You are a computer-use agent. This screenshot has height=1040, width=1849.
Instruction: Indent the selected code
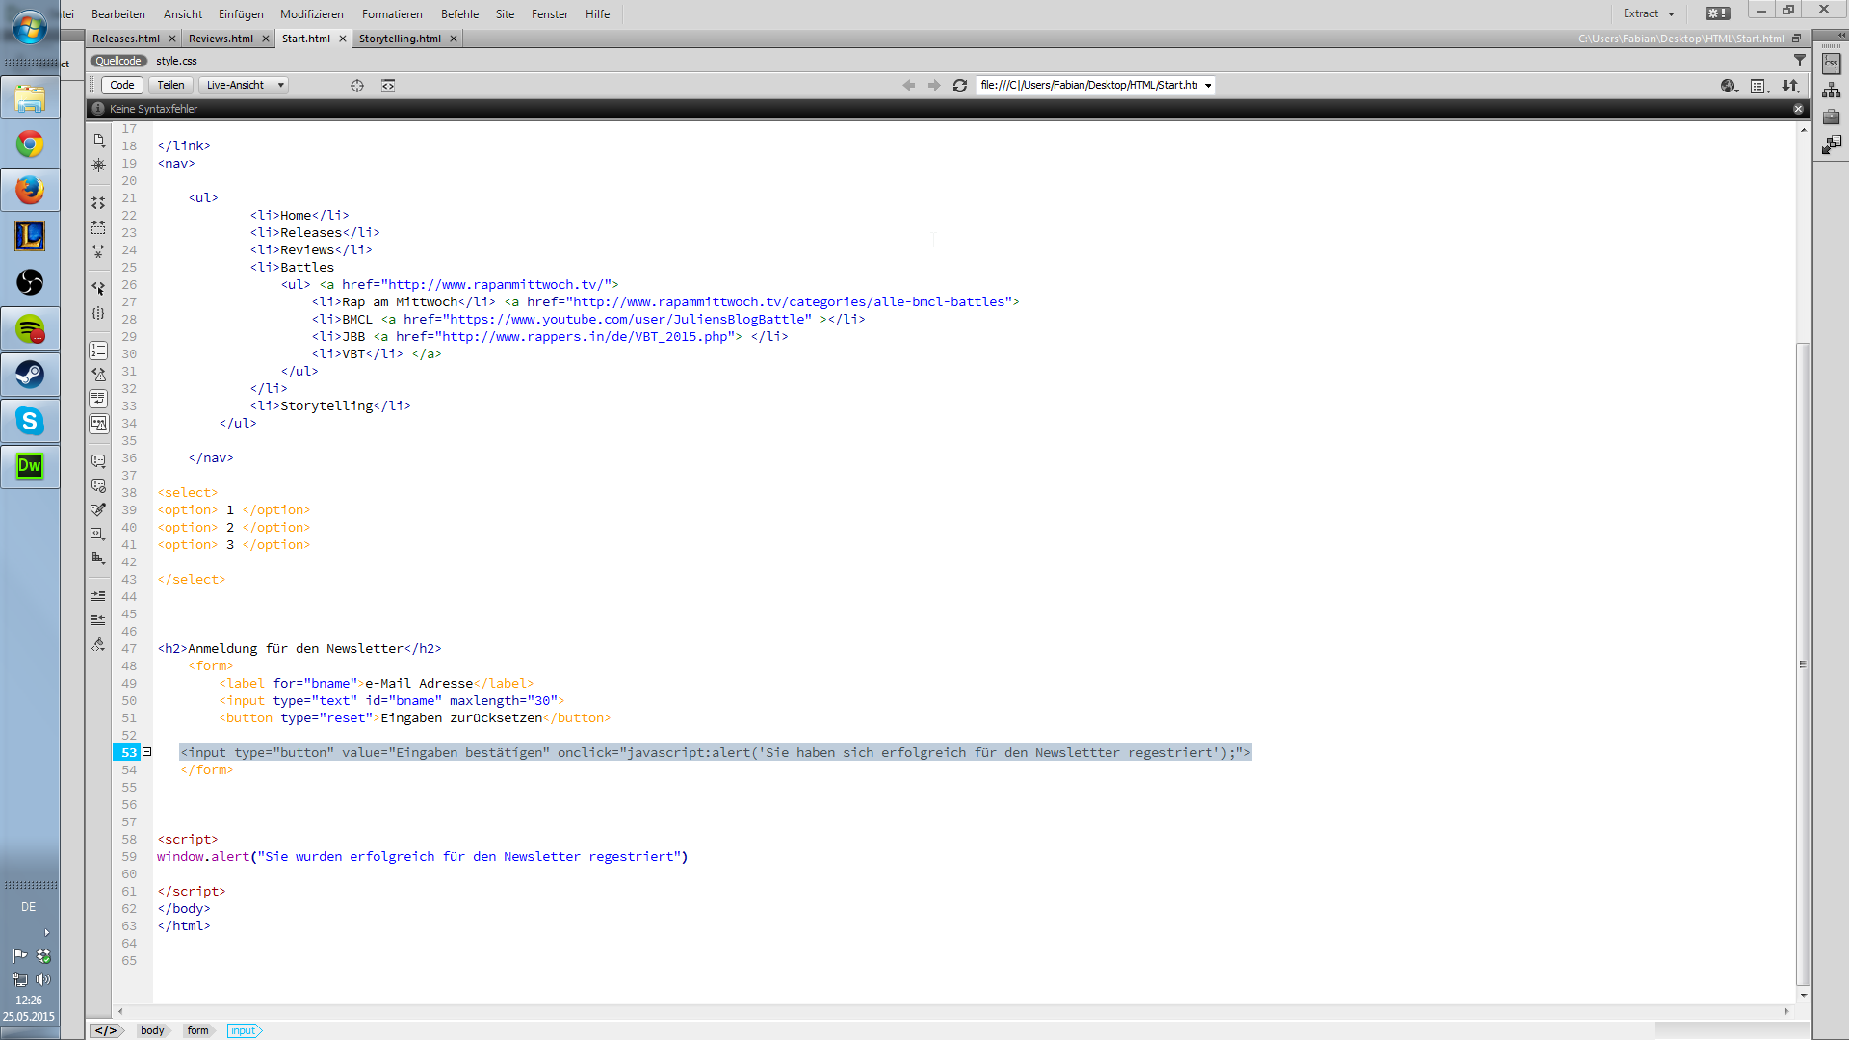[98, 596]
